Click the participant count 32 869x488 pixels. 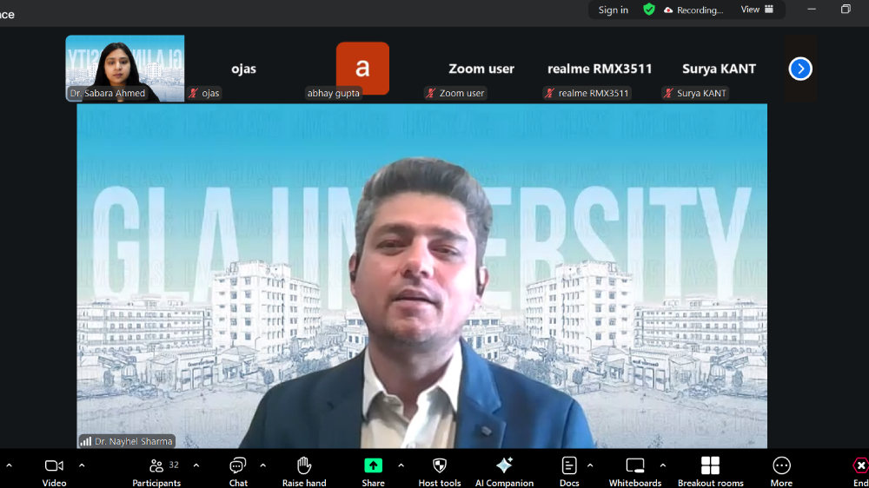click(174, 465)
